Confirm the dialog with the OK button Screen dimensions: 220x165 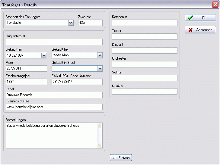pyautogui.click(x=200, y=18)
